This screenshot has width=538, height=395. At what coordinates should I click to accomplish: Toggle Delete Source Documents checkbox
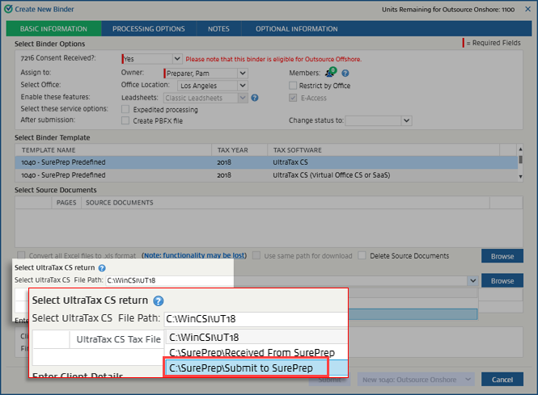click(363, 256)
